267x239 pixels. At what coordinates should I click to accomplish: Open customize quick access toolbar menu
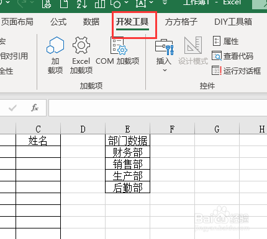pos(165,3)
